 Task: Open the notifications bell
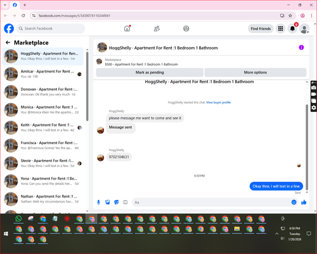[x=292, y=29]
